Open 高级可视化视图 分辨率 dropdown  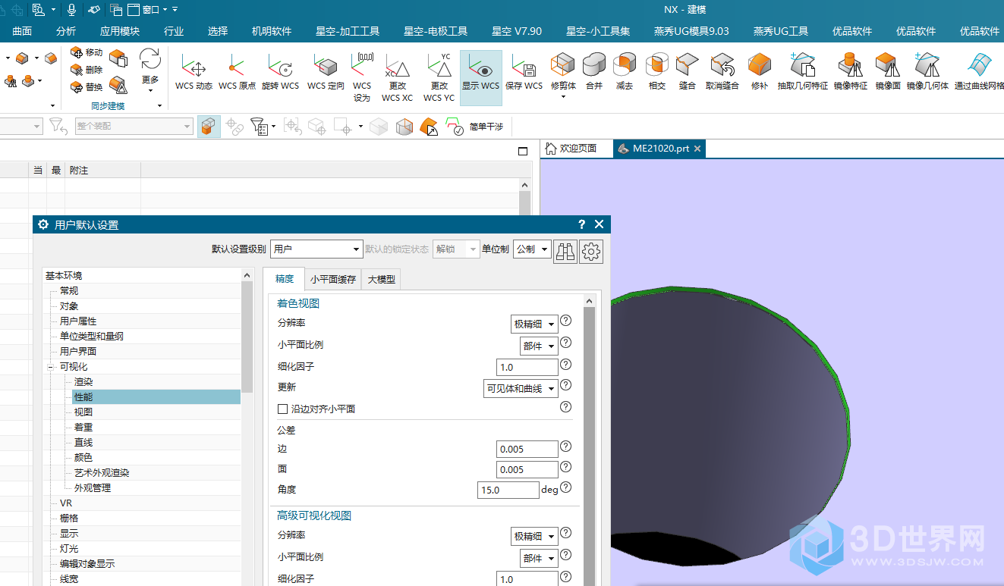[534, 536]
